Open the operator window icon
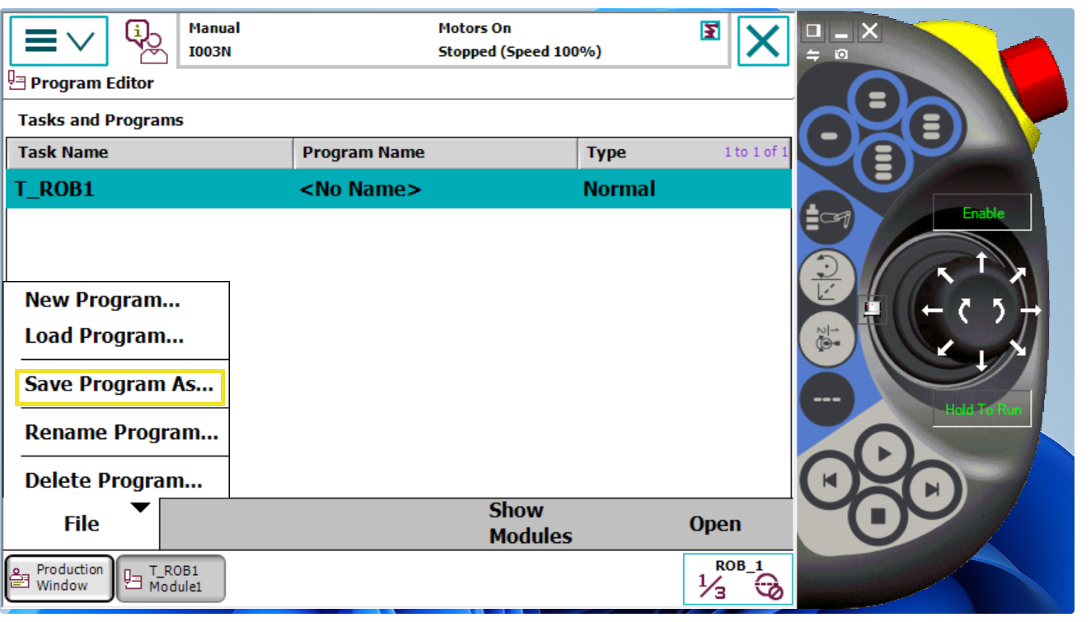The height and width of the screenshot is (622, 1091). tap(145, 40)
